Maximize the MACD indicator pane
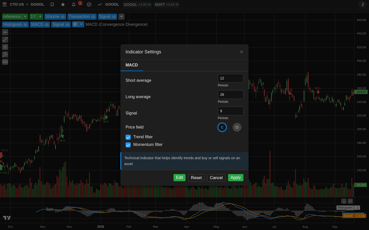369x230 pixels. click(x=350, y=201)
